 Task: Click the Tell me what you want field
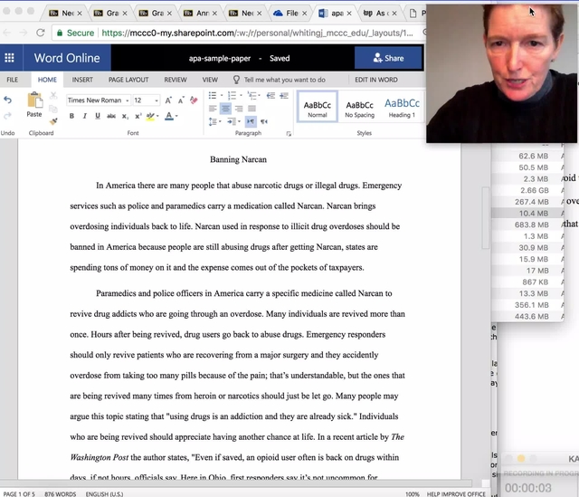284,80
